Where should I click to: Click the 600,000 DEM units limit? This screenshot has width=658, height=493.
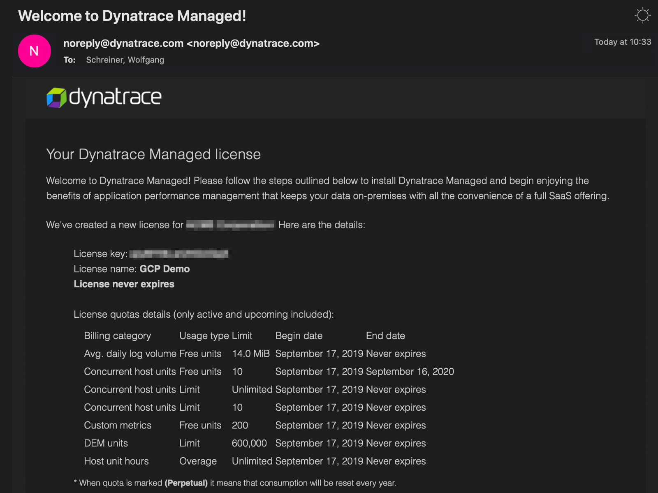[249, 443]
